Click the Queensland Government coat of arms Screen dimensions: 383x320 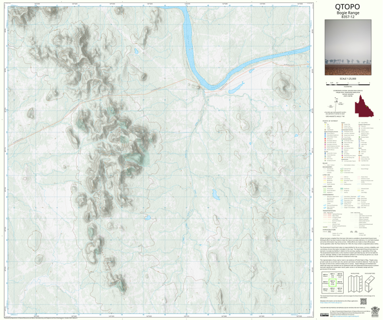tap(374, 312)
